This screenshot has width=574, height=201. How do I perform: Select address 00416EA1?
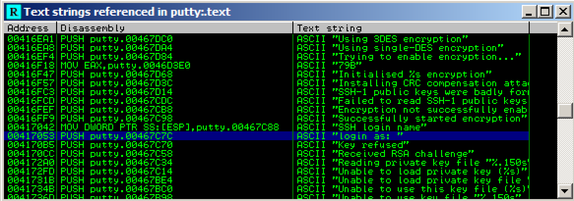coord(31,39)
